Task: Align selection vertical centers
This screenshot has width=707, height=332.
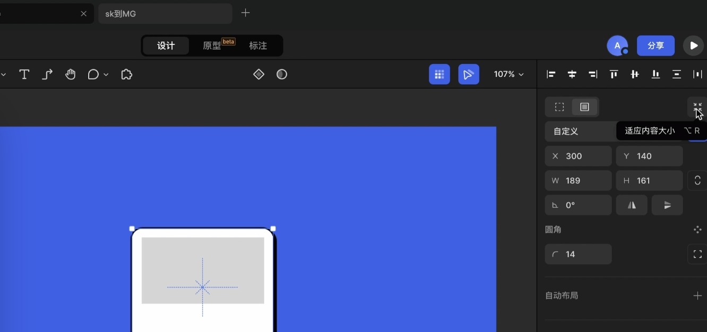Action: pos(635,74)
